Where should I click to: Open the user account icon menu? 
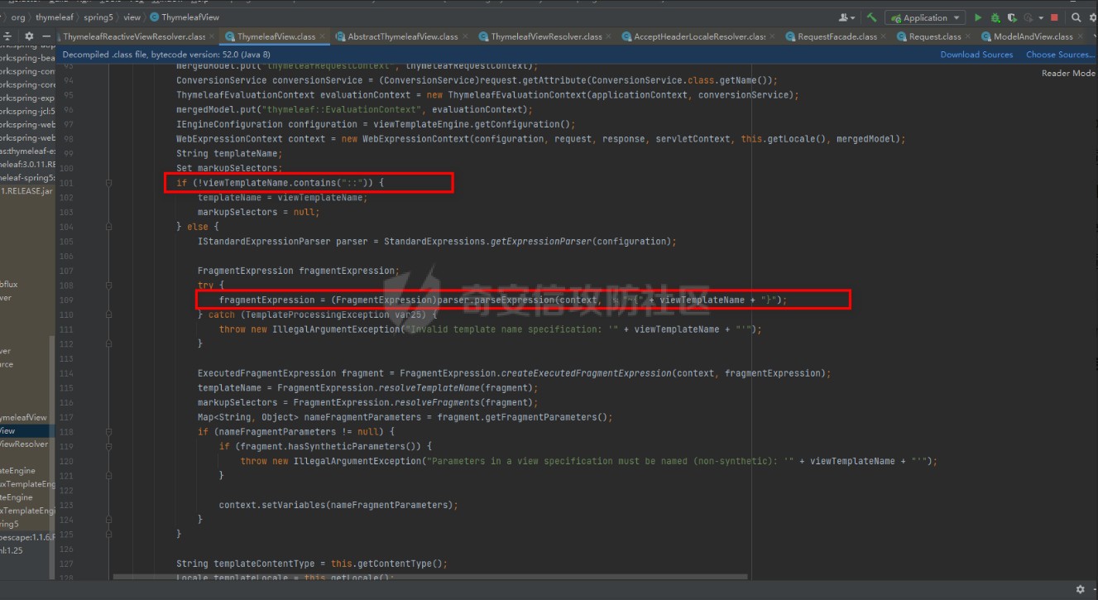pyautogui.click(x=846, y=17)
